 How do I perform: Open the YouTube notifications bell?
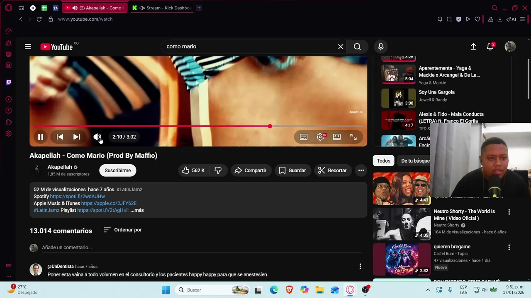(x=490, y=47)
